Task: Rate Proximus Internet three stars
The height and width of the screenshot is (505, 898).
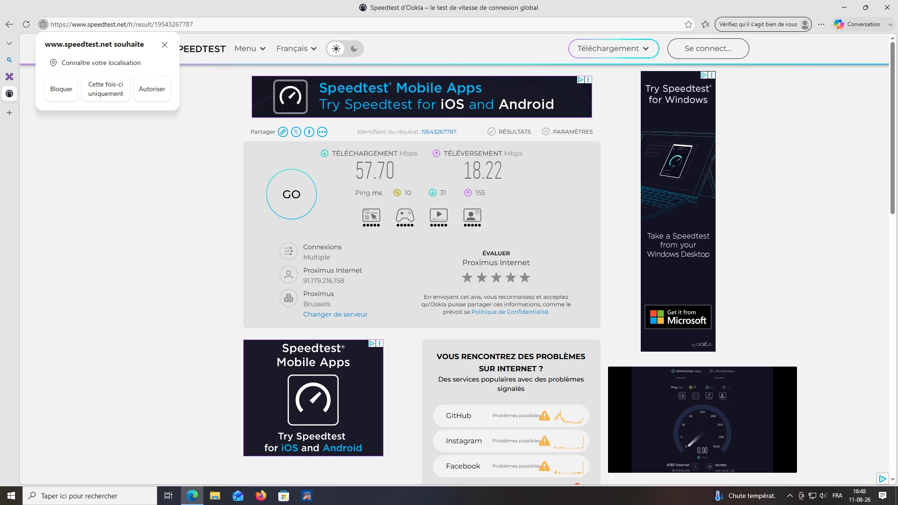Action: point(496,278)
